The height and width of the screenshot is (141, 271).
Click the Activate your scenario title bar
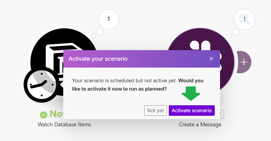pyautogui.click(x=141, y=59)
